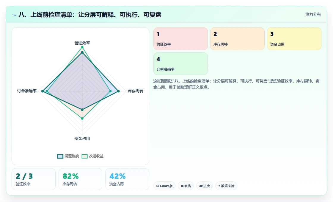Click the 2 / 3 验证效率 stat card

coord(34,179)
